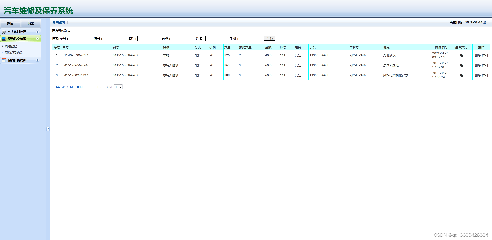
Task: Click the 显示桌面 link
Action: pos(59,23)
